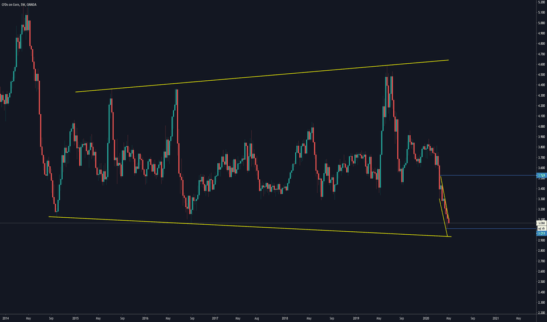Viewport: 547px width, 322px height.
Task: Select the blue horizontal line near 3.500
Action: 488,175
